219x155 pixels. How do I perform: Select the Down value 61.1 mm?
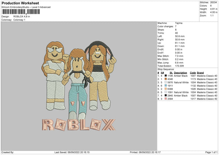click(x=180, y=46)
